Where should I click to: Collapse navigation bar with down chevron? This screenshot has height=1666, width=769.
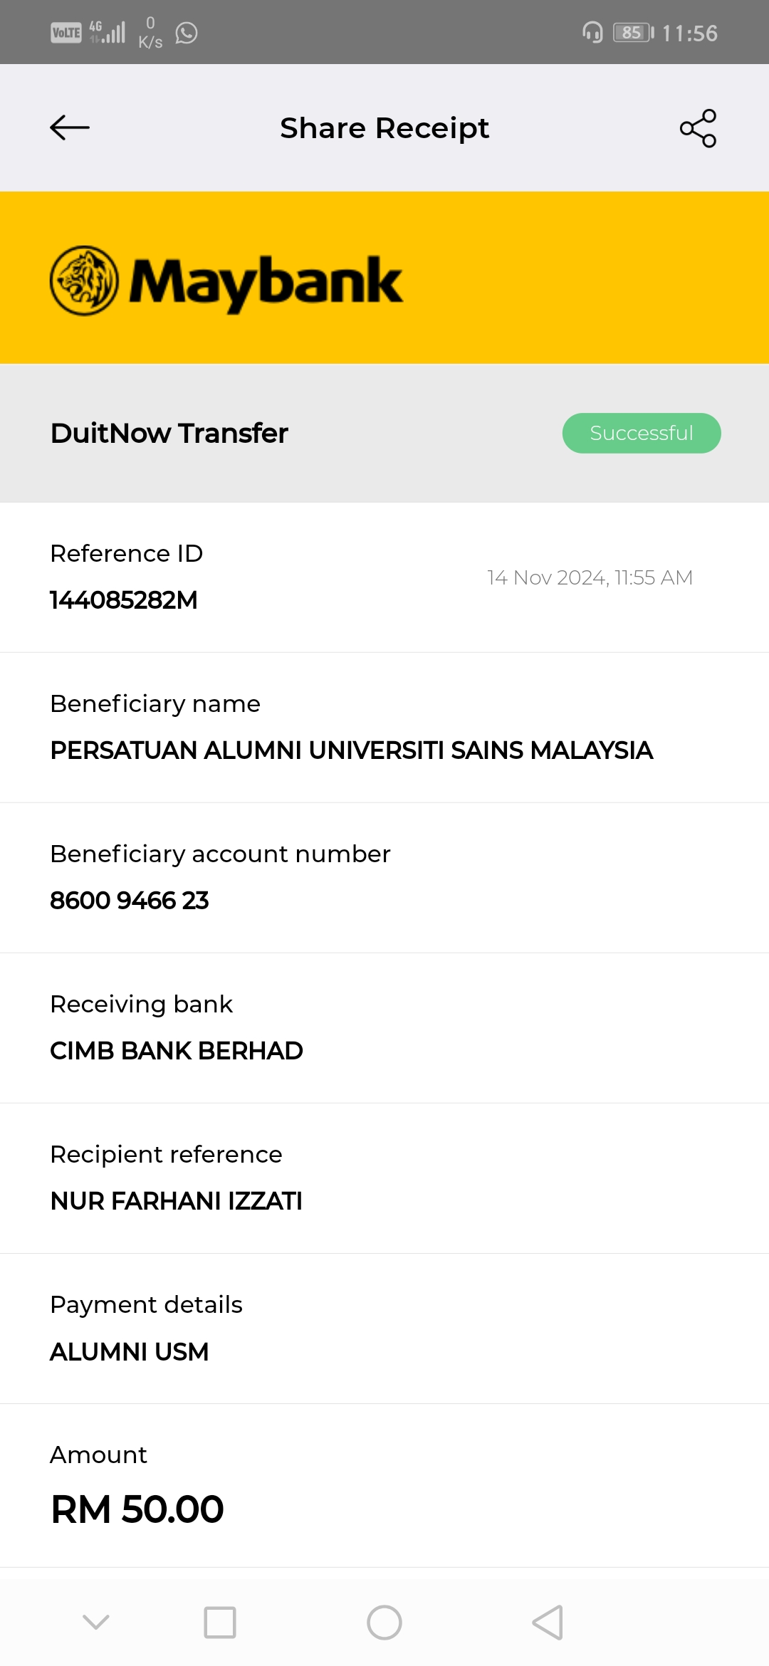tap(96, 1622)
